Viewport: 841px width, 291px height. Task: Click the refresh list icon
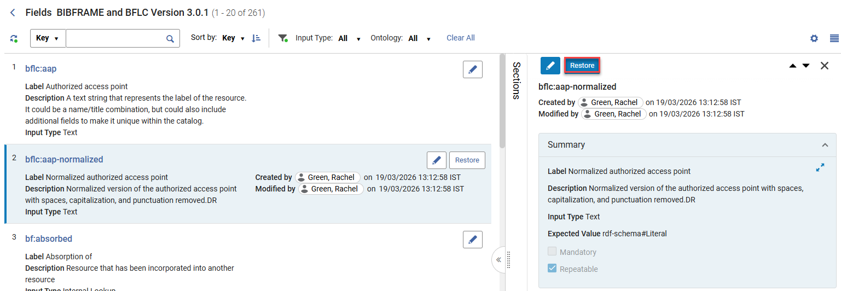[14, 38]
